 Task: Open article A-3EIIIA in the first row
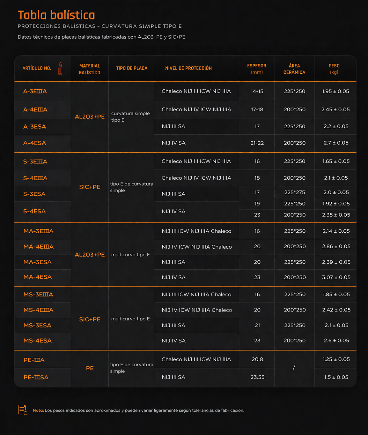click(35, 92)
